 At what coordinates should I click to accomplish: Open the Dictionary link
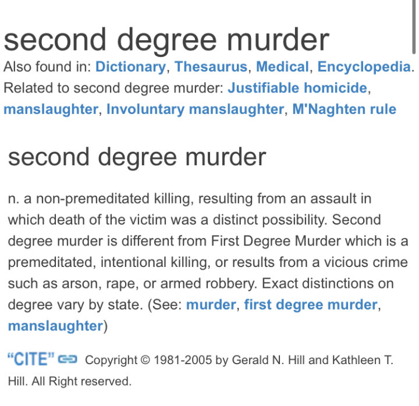click(x=131, y=66)
